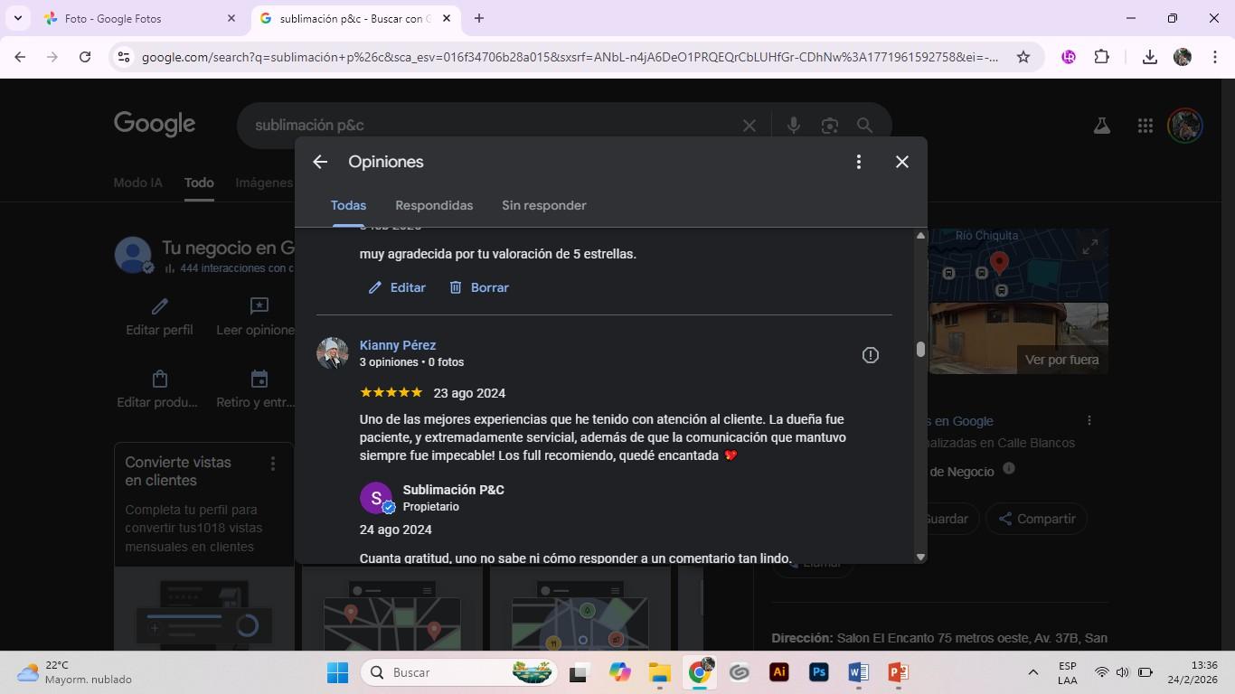Open the knowledge panel three-dot menu
The width and height of the screenshot is (1235, 694).
[1089, 420]
